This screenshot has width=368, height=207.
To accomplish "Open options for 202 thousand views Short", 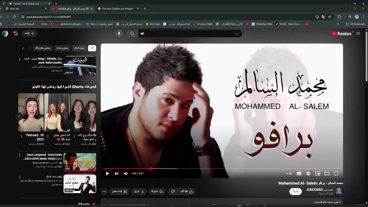I will [x=48, y=137].
